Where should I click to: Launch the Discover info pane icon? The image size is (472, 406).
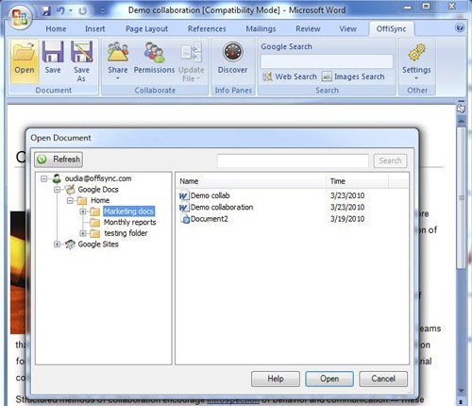tap(233, 52)
